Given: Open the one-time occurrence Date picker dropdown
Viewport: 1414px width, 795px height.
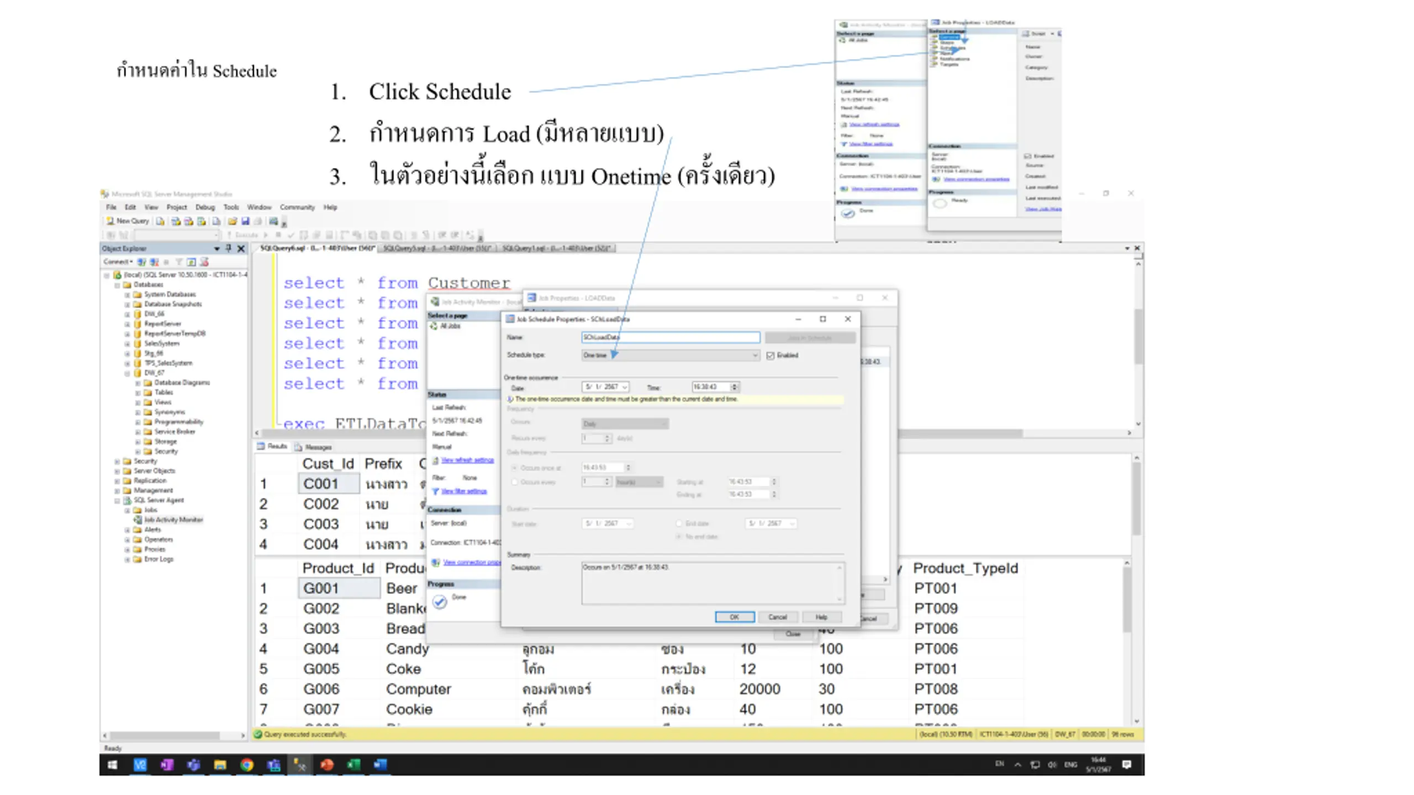Looking at the screenshot, I should pos(625,387).
